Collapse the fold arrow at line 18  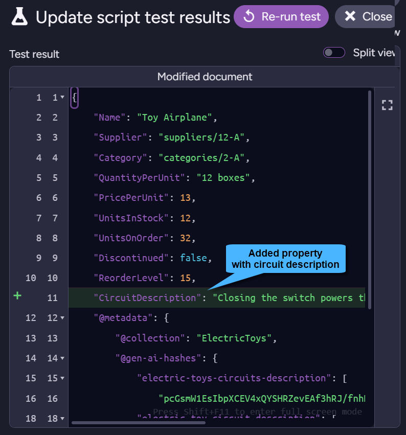tap(62, 418)
